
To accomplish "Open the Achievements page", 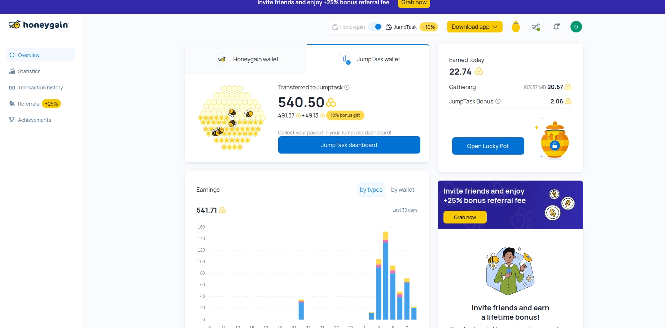I will point(40,120).
